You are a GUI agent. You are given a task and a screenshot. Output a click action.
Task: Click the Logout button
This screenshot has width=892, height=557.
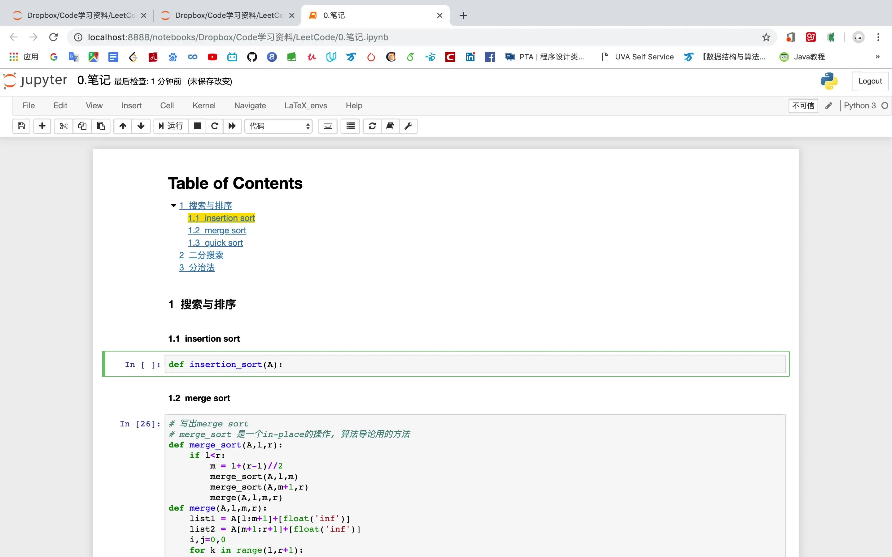pyautogui.click(x=870, y=81)
